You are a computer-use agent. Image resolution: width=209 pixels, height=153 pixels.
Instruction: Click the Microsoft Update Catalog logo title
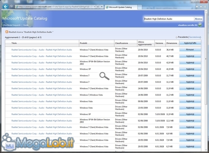(x=25, y=19)
